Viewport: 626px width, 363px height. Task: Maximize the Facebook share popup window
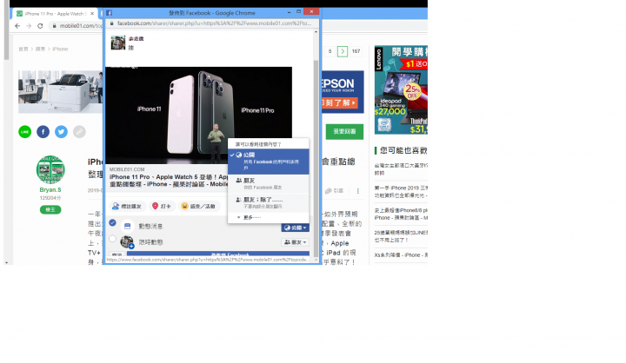298,12
